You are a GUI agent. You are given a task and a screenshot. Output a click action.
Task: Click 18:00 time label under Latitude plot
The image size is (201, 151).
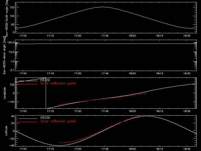click(132, 149)
